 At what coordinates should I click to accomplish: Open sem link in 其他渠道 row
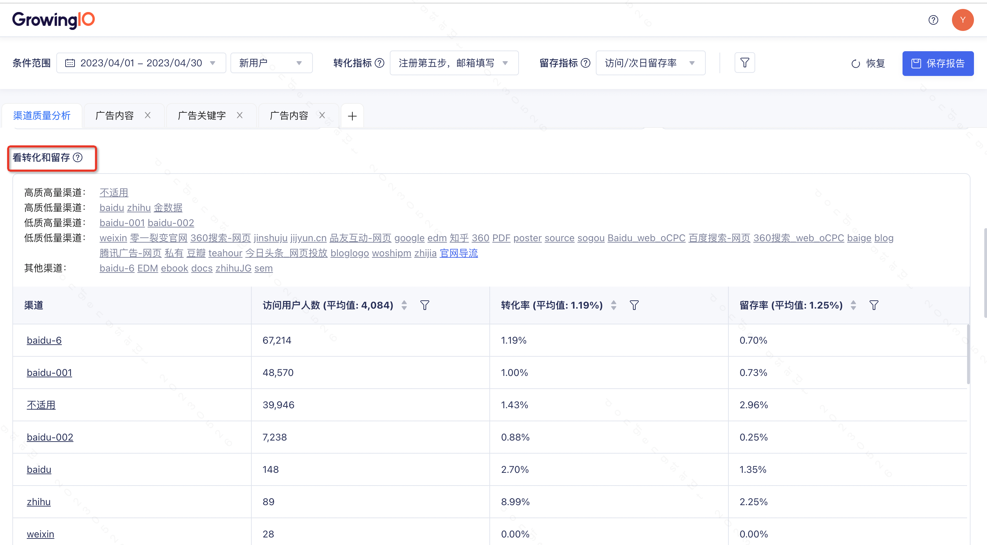click(264, 268)
